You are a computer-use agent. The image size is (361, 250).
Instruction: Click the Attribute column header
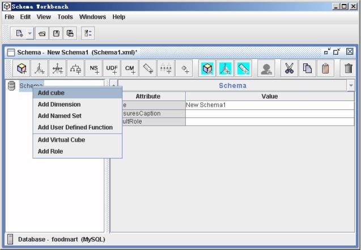pyautogui.click(x=148, y=96)
